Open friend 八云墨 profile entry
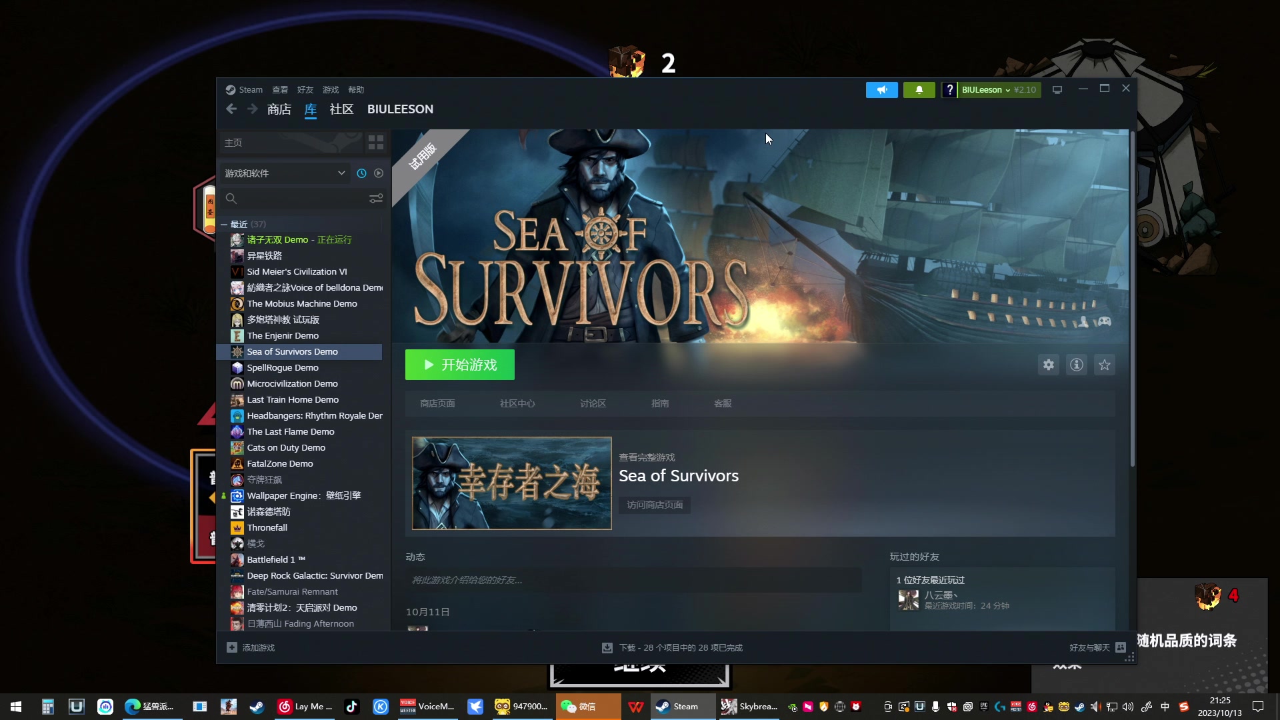This screenshot has height=720, width=1280. click(953, 600)
